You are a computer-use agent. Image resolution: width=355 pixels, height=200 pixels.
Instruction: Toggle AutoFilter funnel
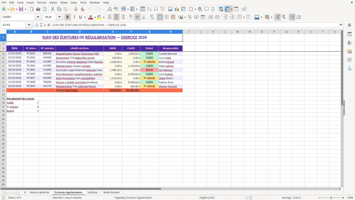tap(162, 9)
